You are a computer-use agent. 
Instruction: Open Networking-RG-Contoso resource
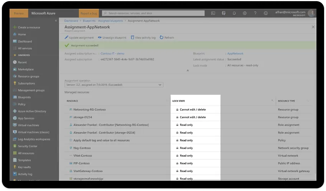click(x=89, y=110)
